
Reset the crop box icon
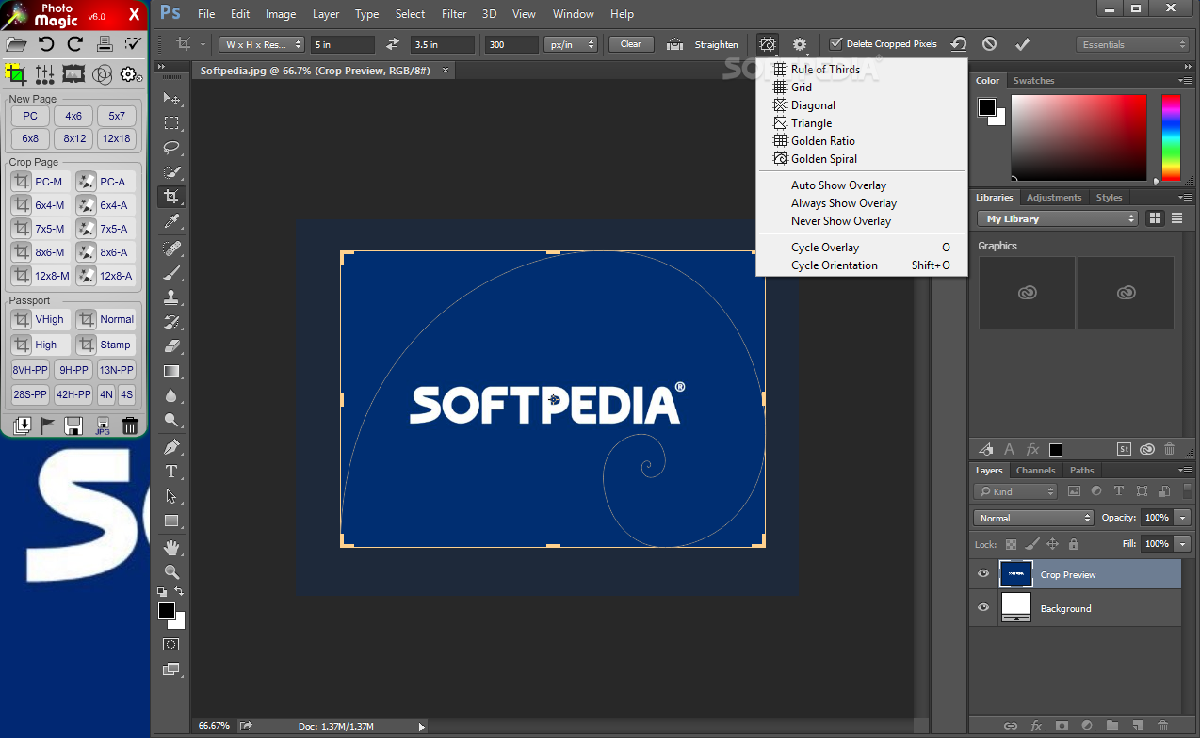[x=958, y=44]
